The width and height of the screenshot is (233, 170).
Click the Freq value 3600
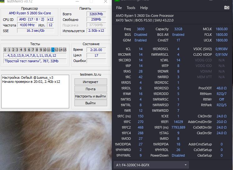tap(140, 29)
